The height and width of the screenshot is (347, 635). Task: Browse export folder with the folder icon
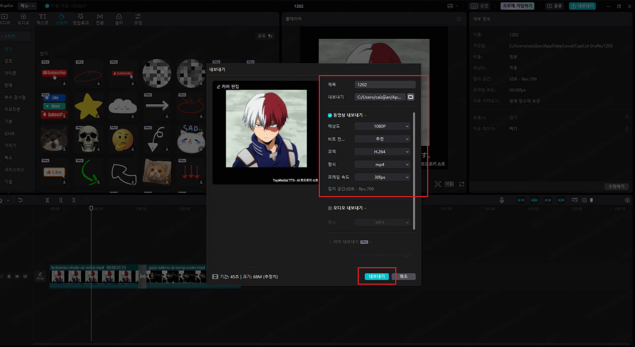pyautogui.click(x=411, y=97)
